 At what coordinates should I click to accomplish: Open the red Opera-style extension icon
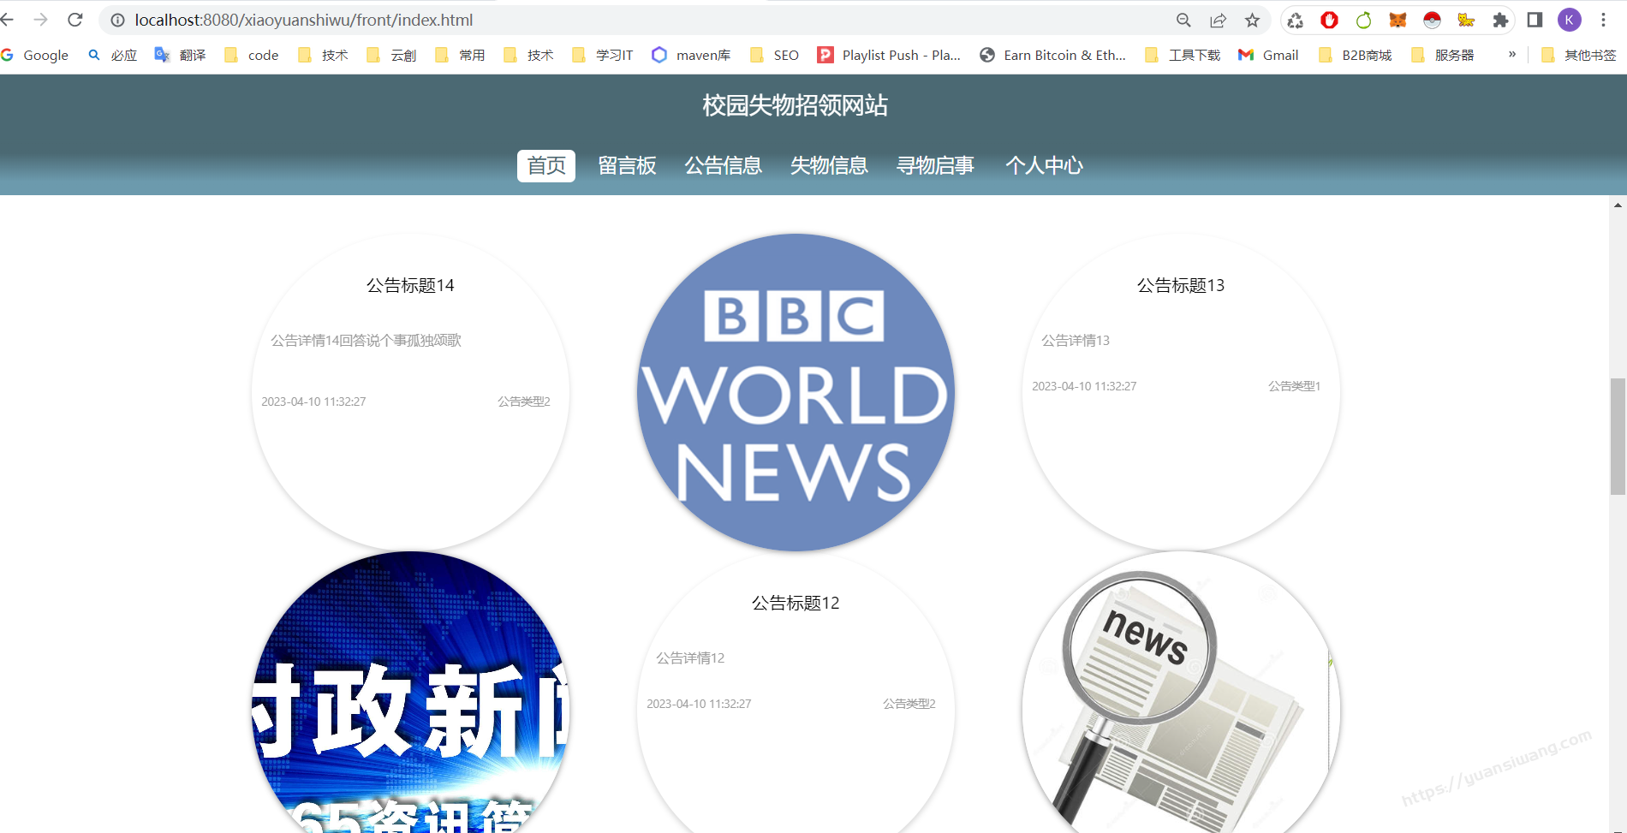[x=1329, y=20]
